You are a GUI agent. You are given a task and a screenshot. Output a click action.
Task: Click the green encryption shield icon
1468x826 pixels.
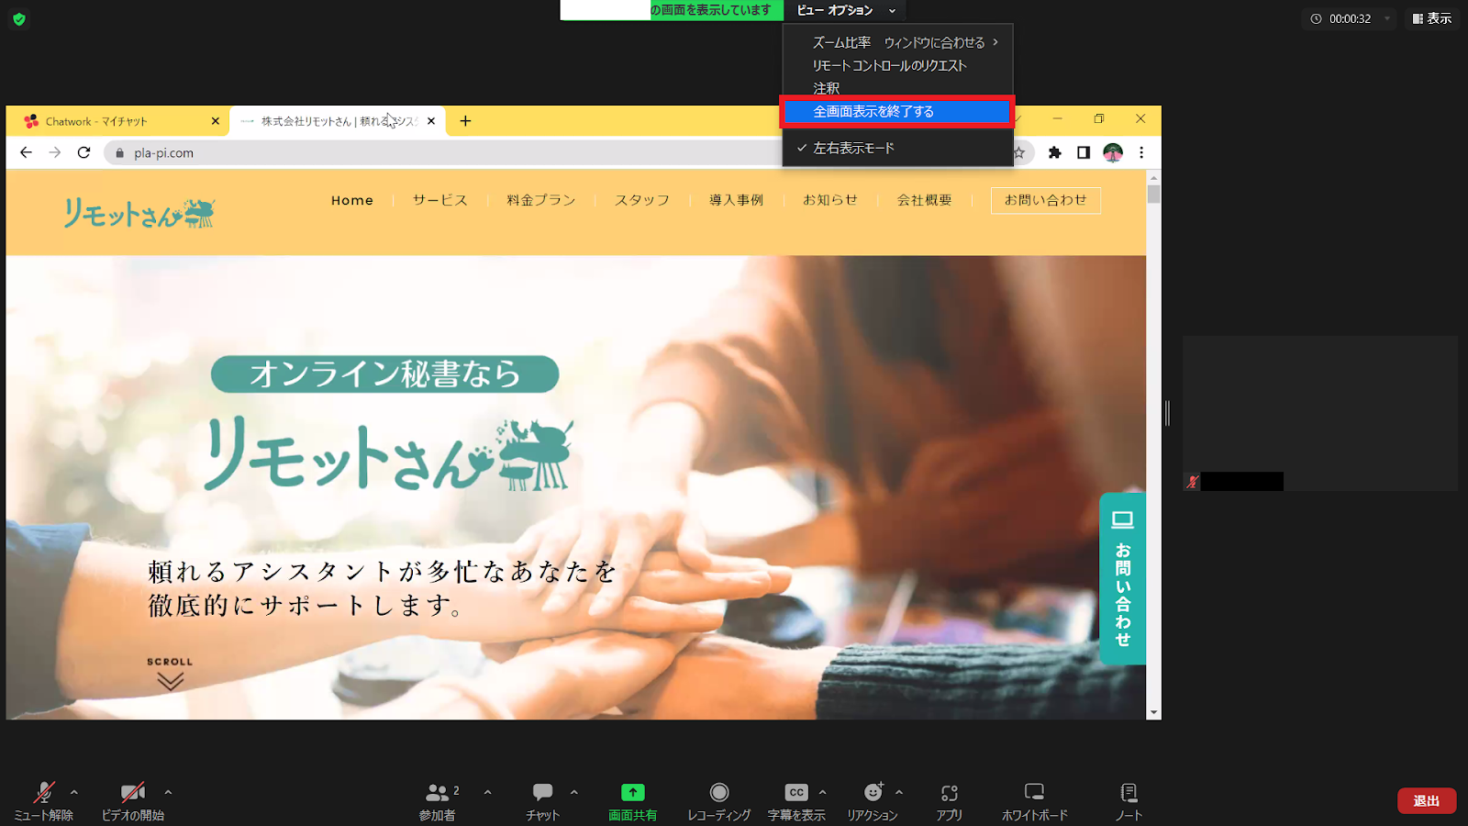(19, 18)
